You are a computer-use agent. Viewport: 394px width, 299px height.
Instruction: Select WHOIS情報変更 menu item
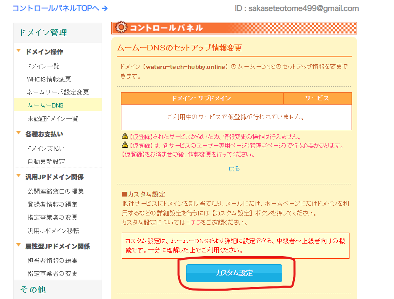click(x=49, y=79)
